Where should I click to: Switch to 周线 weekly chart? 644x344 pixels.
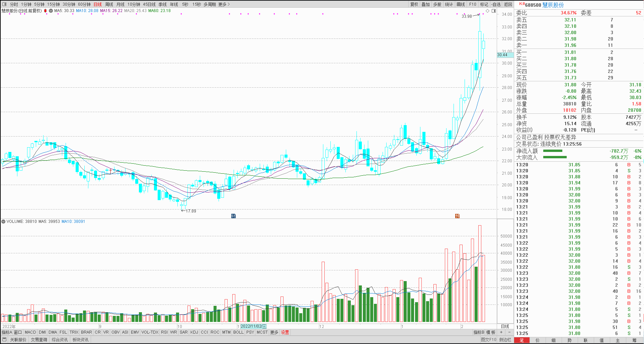tap(109, 4)
